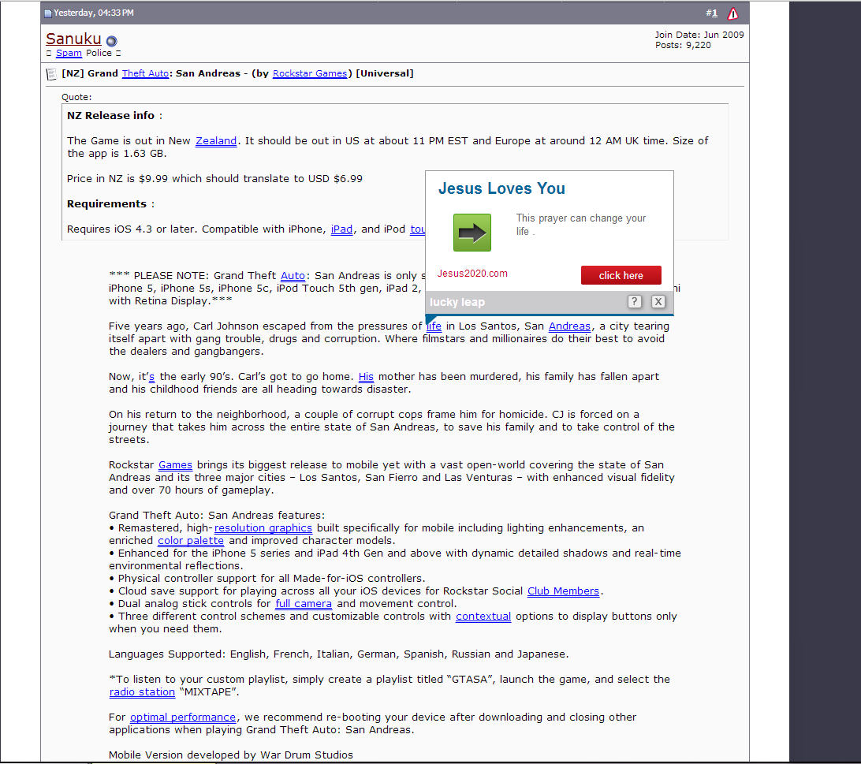The width and height of the screenshot is (861, 764).
Task: Open the 'Jesus Loves You' ad headline
Action: click(x=501, y=188)
